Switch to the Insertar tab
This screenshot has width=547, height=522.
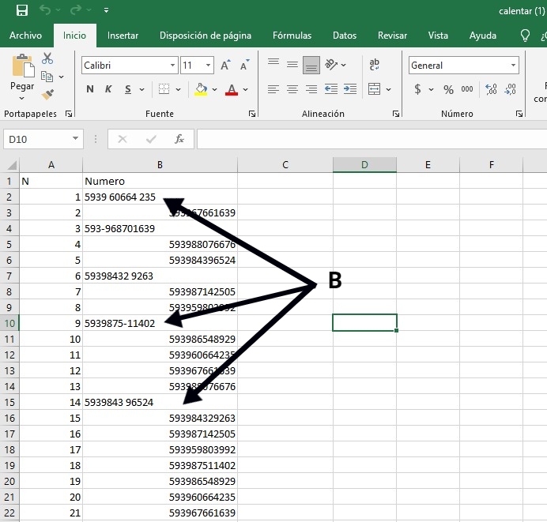tap(123, 36)
